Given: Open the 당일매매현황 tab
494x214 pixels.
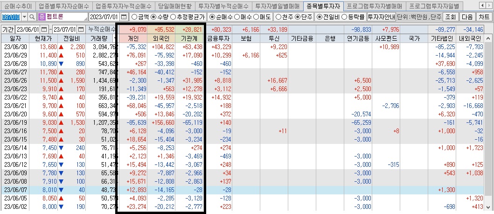Looking at the screenshot, I should [174, 6].
